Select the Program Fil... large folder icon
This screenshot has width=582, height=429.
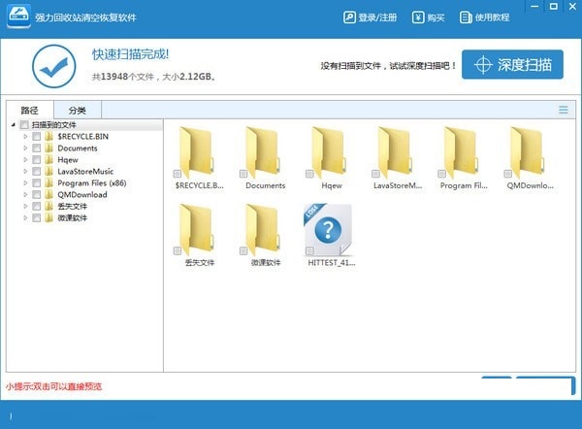tap(460, 152)
